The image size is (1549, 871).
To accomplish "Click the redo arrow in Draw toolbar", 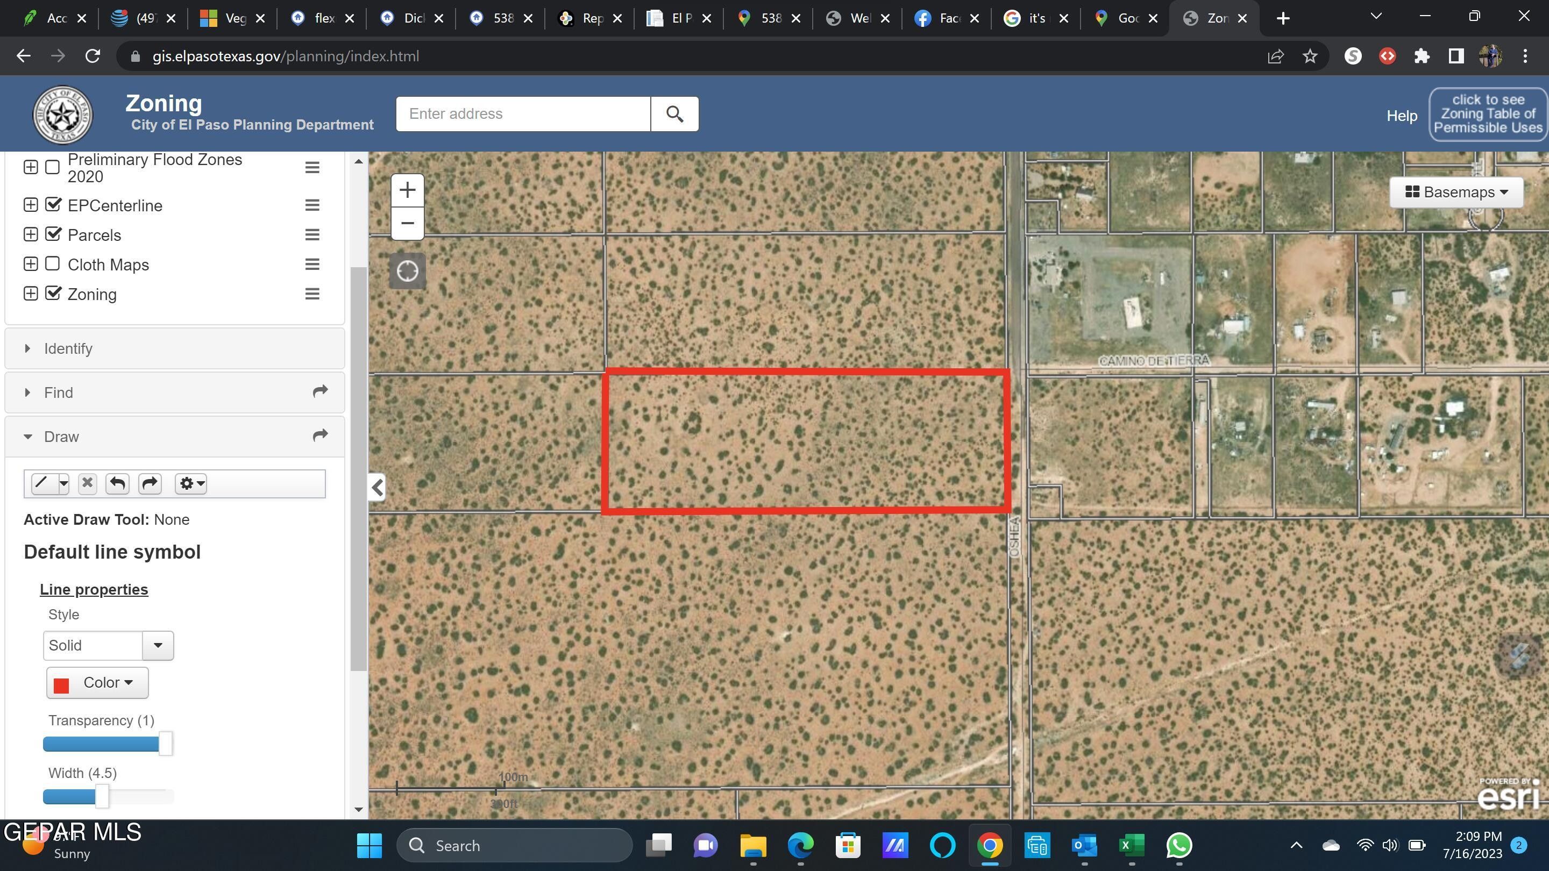I will (x=150, y=483).
